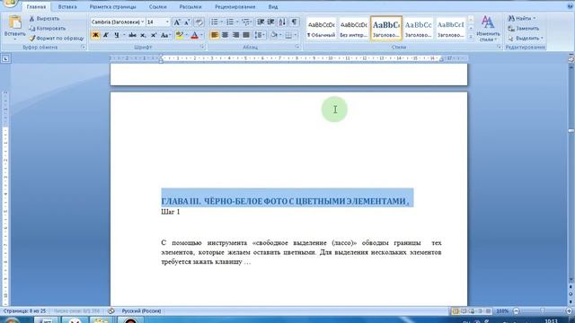
Task: Click the Increase Indent icon
Action: pos(271,22)
